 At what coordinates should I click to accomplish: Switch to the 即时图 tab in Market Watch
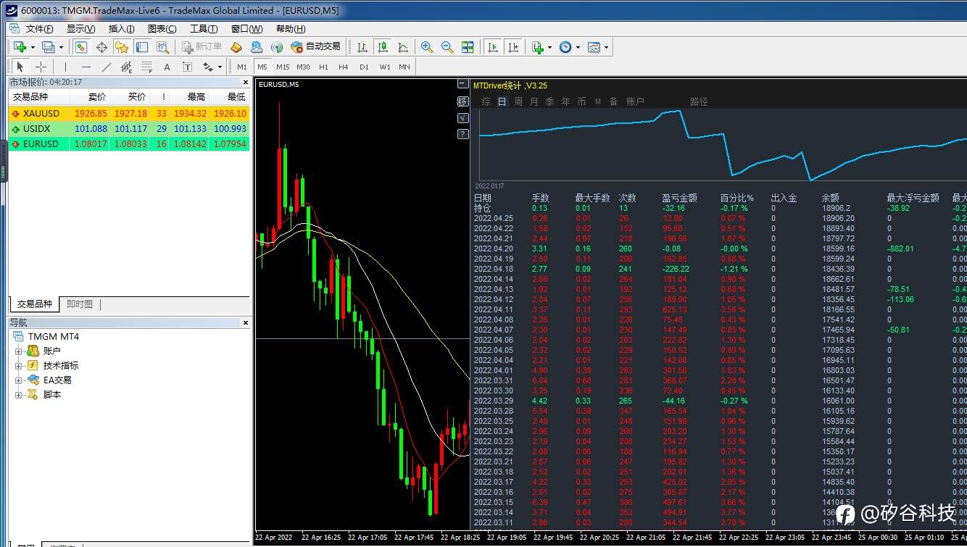tap(79, 304)
